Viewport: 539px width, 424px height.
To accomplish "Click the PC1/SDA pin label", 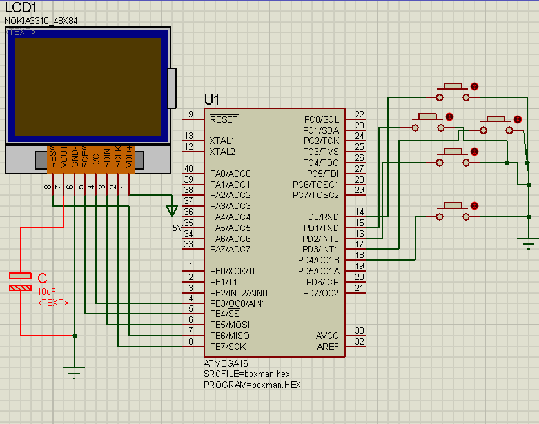I will (x=320, y=130).
